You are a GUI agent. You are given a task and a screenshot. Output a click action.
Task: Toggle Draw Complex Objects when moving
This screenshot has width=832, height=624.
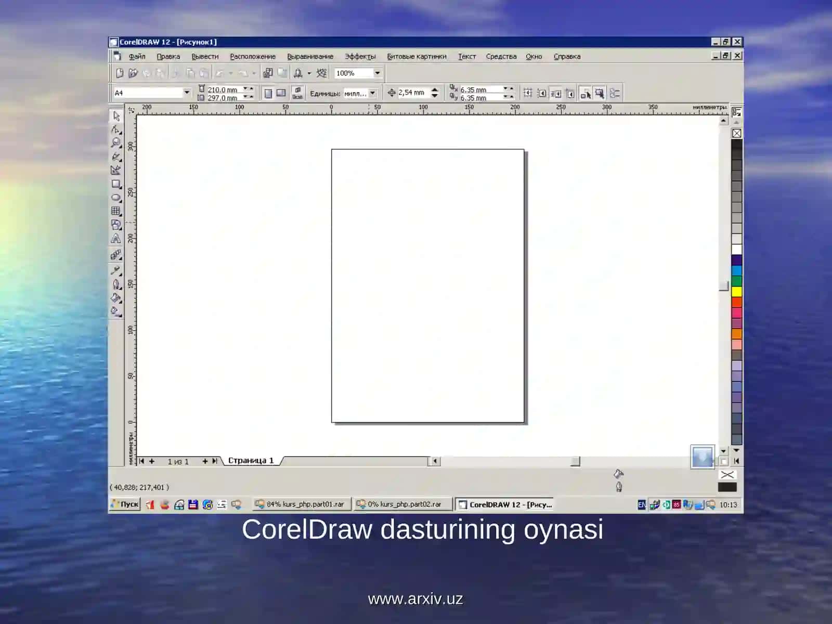pos(586,93)
